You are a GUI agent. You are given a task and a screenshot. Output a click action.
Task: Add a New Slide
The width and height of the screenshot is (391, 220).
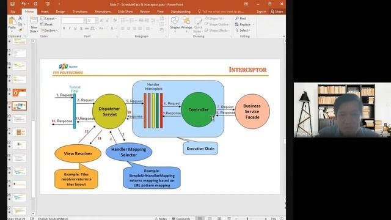(x=34, y=25)
